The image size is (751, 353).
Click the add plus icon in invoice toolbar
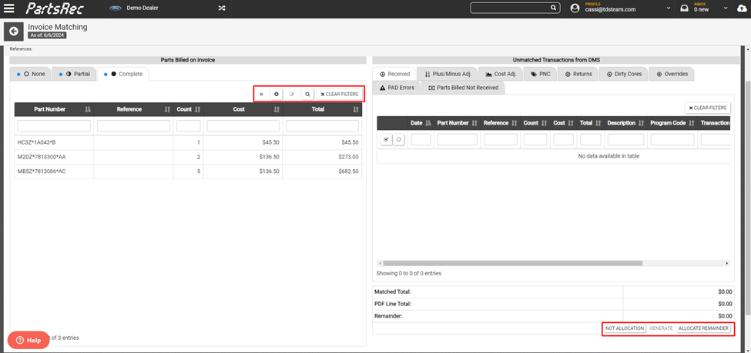tap(277, 95)
